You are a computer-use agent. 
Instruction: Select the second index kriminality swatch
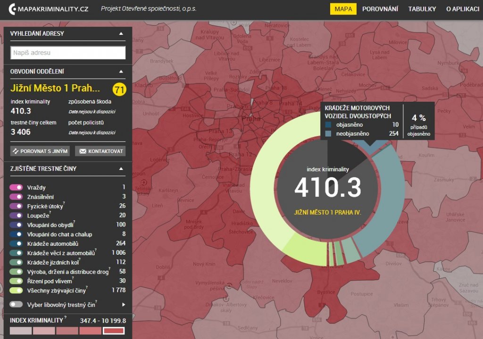pyautogui.click(x=44, y=331)
